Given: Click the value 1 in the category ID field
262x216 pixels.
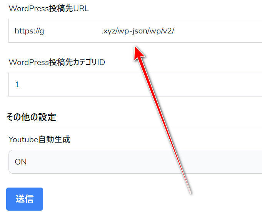Looking at the screenshot, I should click(x=17, y=85).
